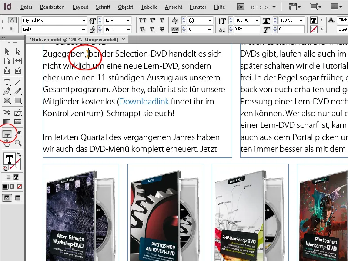Reset to default fill and stroke

point(5,168)
